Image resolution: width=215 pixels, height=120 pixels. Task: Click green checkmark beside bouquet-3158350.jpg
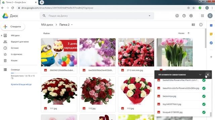(204, 112)
